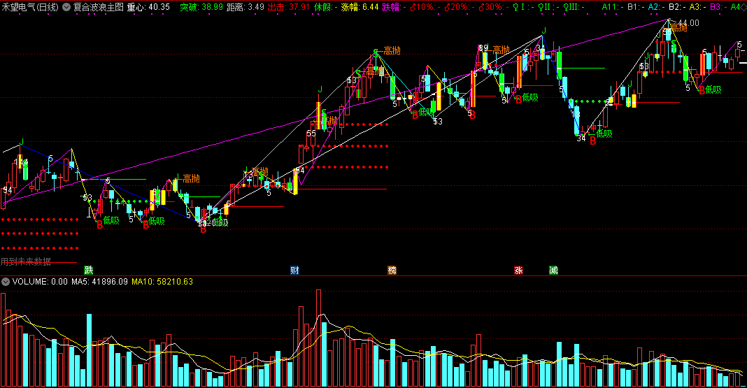Image resolution: width=747 pixels, height=388 pixels.
Task: Select the 禾望电气(日线) stock title
Action: point(31,7)
